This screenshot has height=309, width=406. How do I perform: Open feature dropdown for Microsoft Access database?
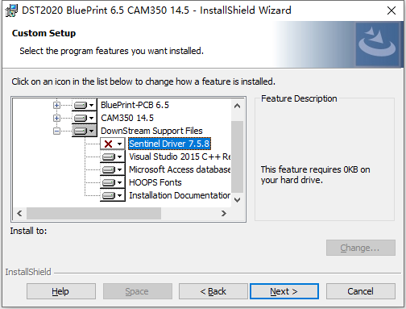113,169
